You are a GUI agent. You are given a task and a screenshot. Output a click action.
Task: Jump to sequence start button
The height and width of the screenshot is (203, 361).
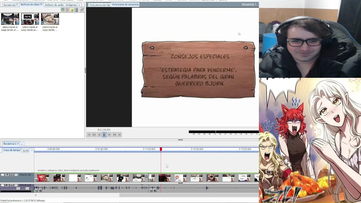pyautogui.click(x=89, y=135)
